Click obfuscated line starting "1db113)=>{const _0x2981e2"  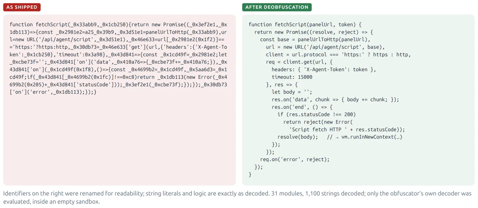[x=118, y=32]
